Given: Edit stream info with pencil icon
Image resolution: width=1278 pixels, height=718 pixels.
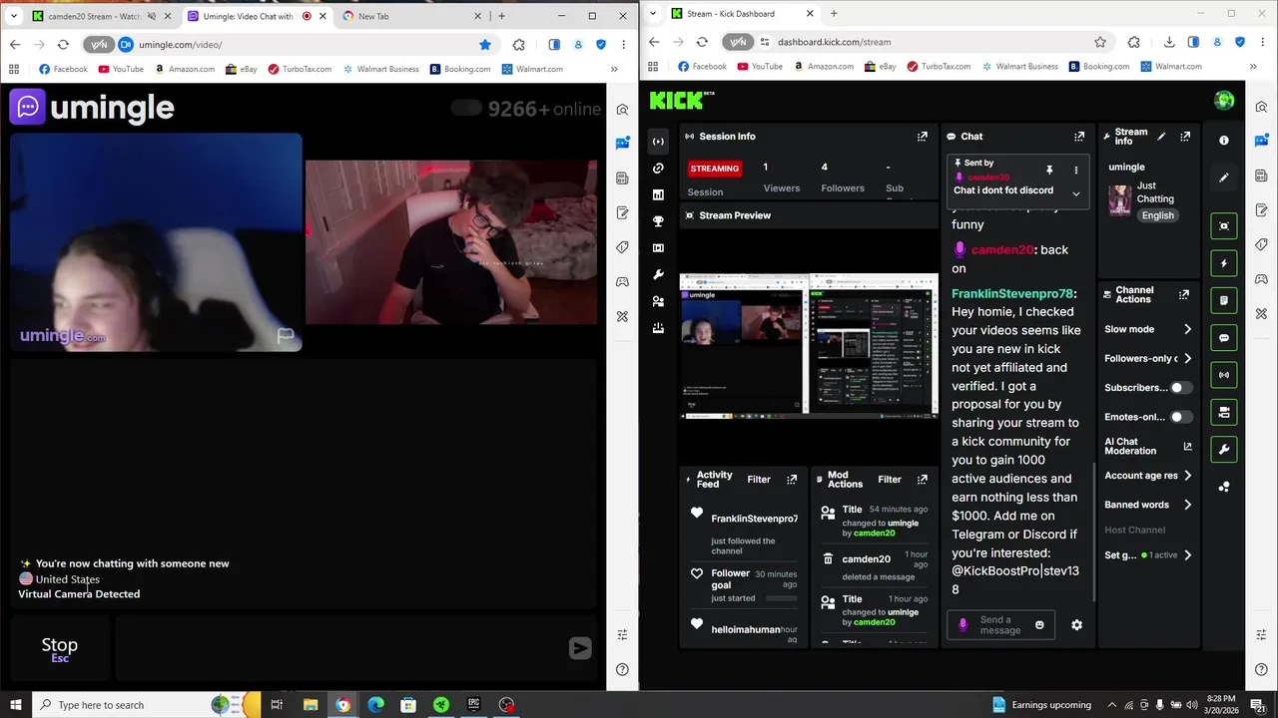Looking at the screenshot, I should pyautogui.click(x=1161, y=136).
